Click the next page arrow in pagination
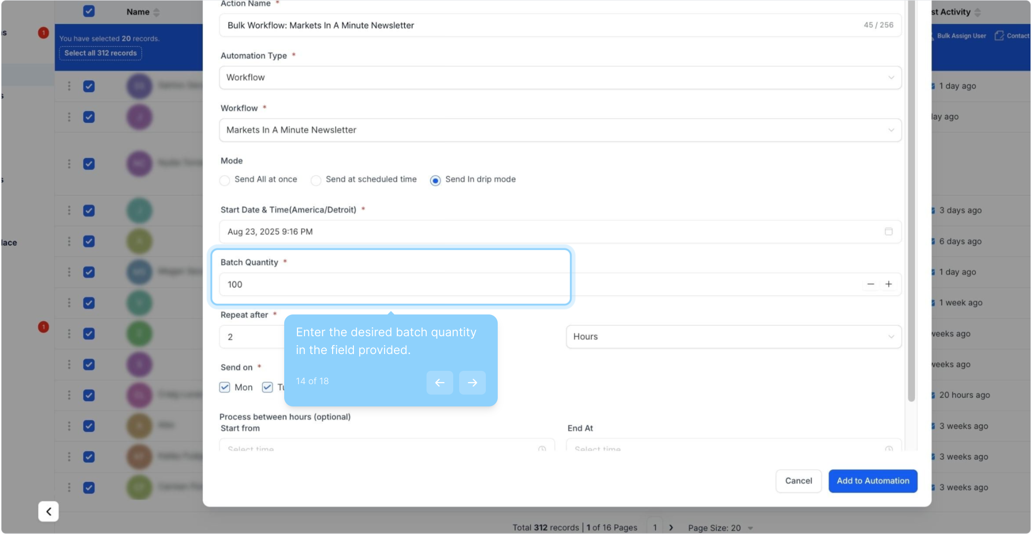The image size is (1032, 534). coord(671,528)
